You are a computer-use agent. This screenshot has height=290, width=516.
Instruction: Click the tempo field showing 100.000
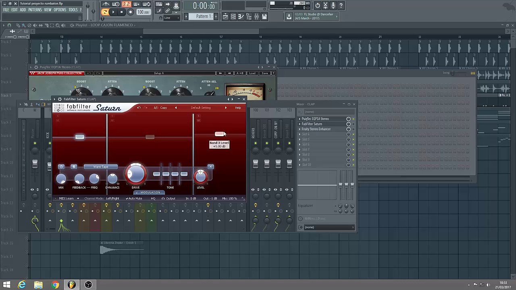[x=143, y=12]
